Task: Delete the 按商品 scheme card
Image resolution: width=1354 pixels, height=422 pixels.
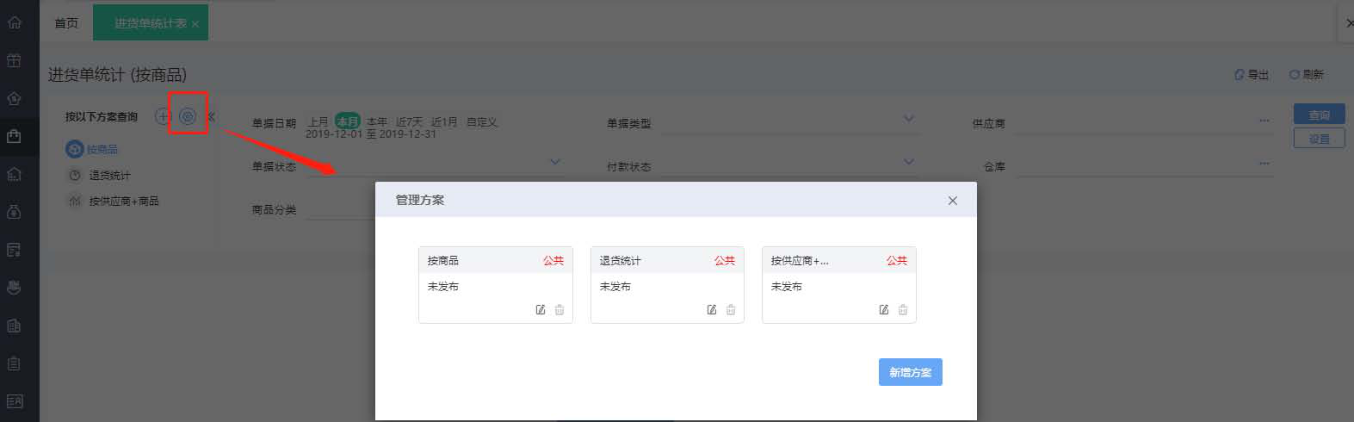Action: (560, 310)
